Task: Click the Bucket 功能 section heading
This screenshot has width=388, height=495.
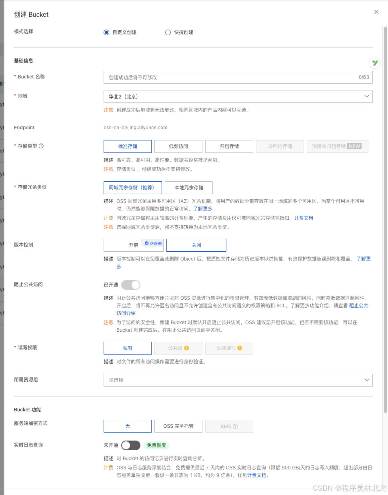Action: (x=28, y=410)
